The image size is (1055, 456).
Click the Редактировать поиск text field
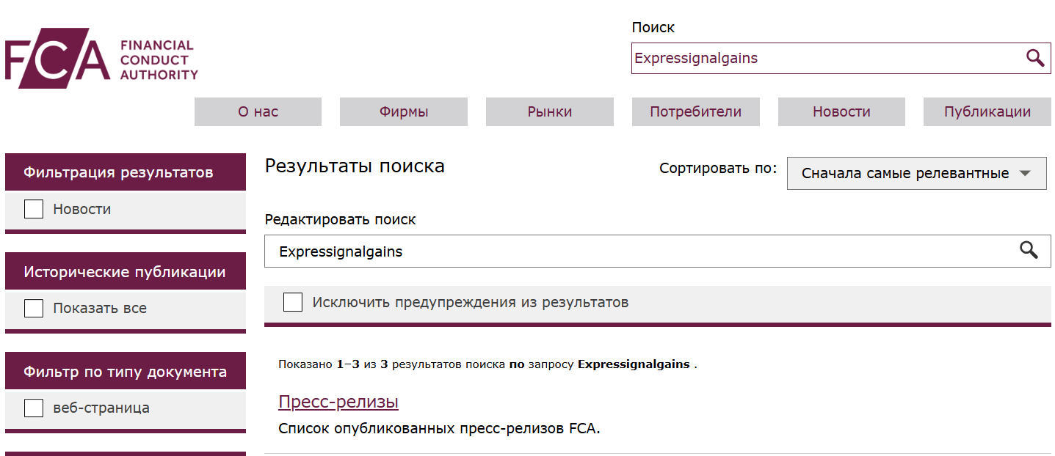[639, 251]
